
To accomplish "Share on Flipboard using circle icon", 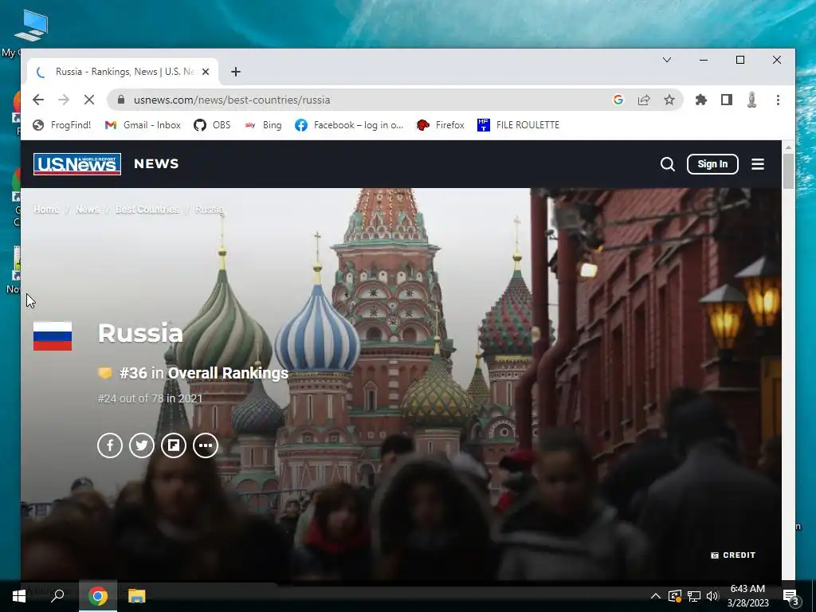I will click(x=173, y=445).
